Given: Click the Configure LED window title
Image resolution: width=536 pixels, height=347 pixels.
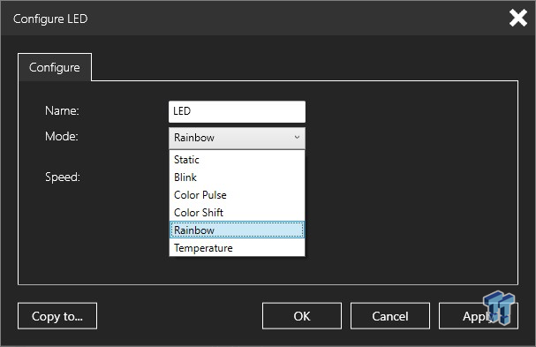Looking at the screenshot, I should 50,19.
